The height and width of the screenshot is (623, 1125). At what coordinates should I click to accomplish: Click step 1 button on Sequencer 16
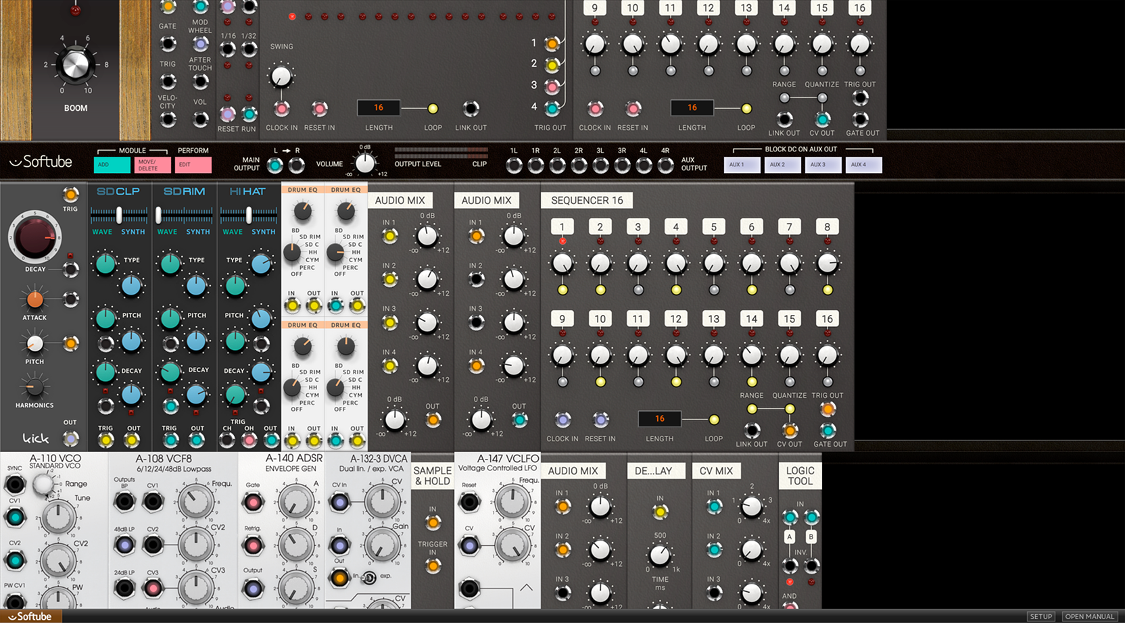click(562, 227)
